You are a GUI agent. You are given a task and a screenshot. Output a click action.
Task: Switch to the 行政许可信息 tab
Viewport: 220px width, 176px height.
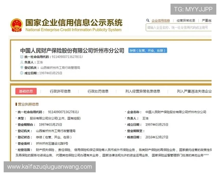tap(60, 91)
